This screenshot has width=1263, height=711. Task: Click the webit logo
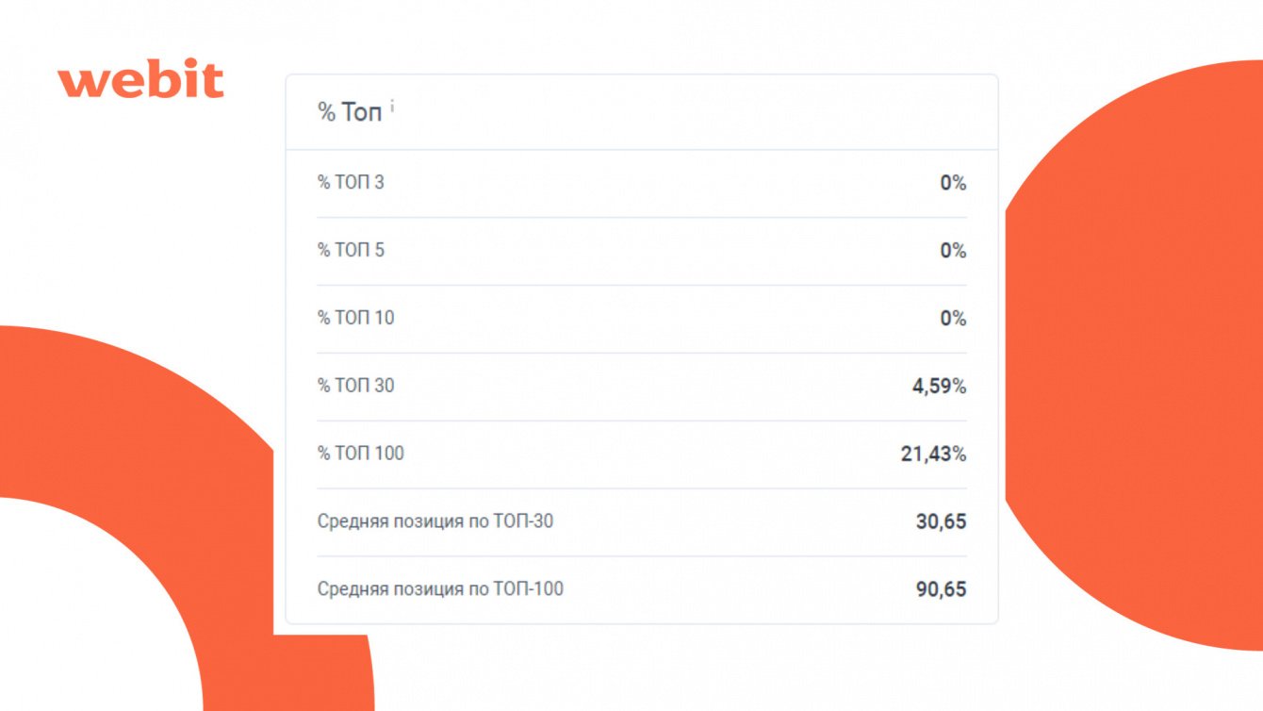point(141,81)
